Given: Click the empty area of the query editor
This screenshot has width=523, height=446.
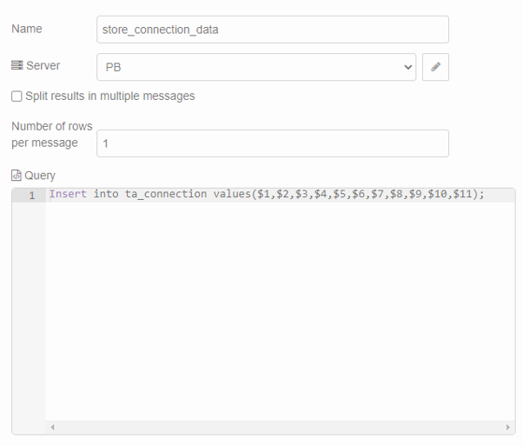Looking at the screenshot, I should [278, 313].
